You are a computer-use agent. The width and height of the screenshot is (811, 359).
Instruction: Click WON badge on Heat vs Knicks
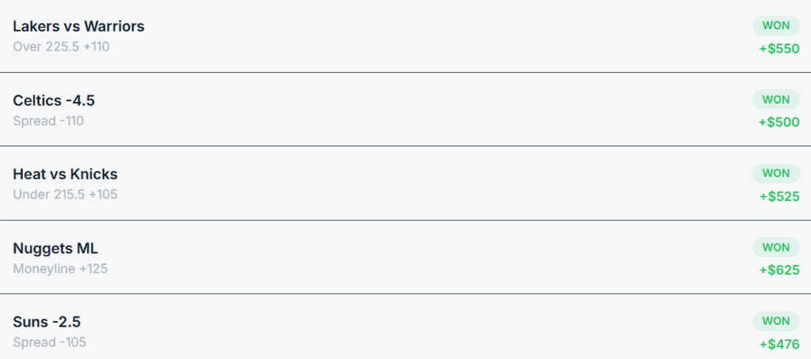775,173
